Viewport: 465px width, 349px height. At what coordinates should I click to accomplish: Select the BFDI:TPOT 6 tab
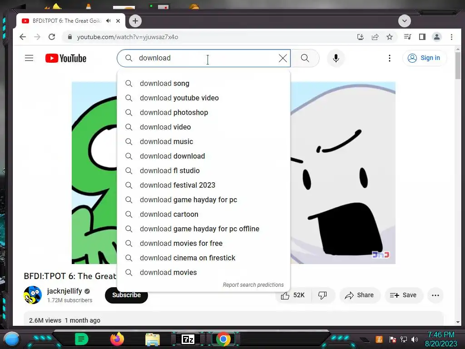66,21
